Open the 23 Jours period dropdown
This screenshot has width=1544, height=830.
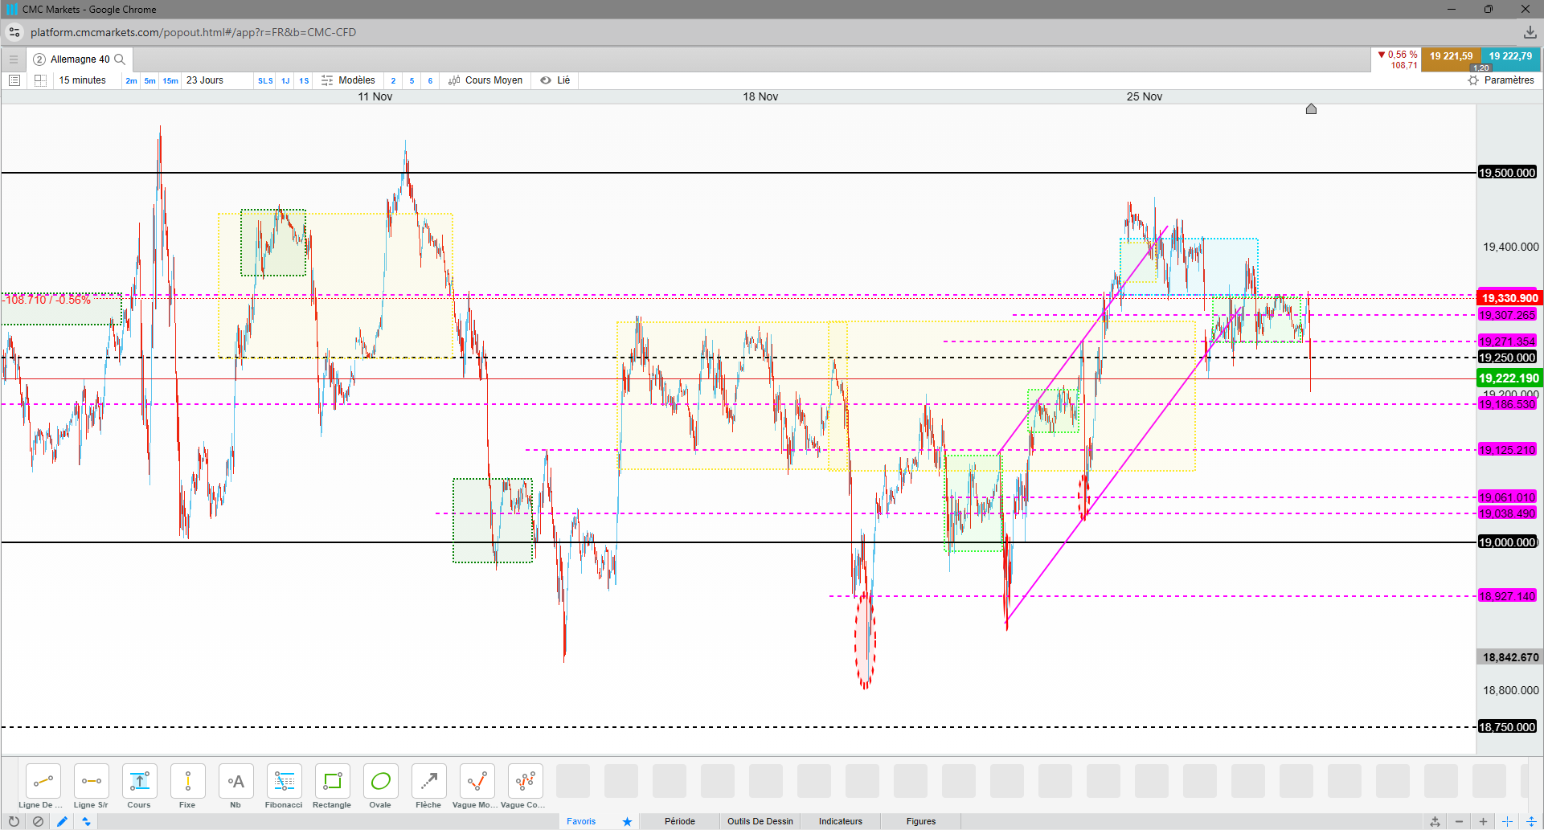tap(205, 80)
